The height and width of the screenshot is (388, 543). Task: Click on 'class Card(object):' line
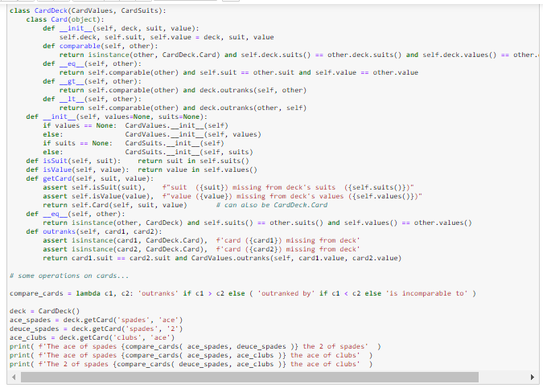point(65,20)
